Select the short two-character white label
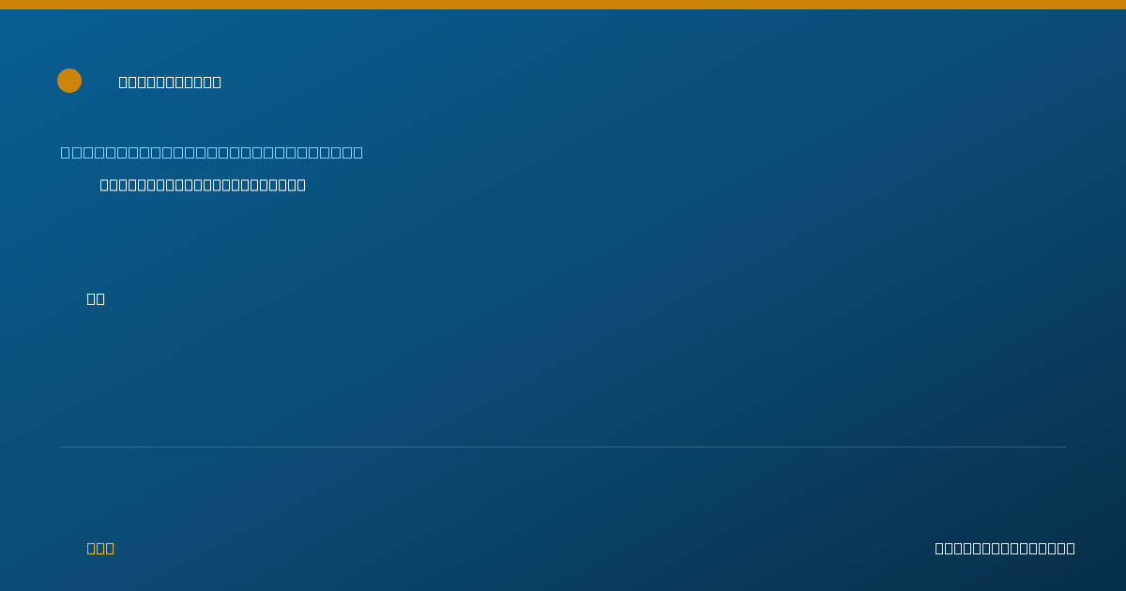The height and width of the screenshot is (591, 1126). pos(96,298)
